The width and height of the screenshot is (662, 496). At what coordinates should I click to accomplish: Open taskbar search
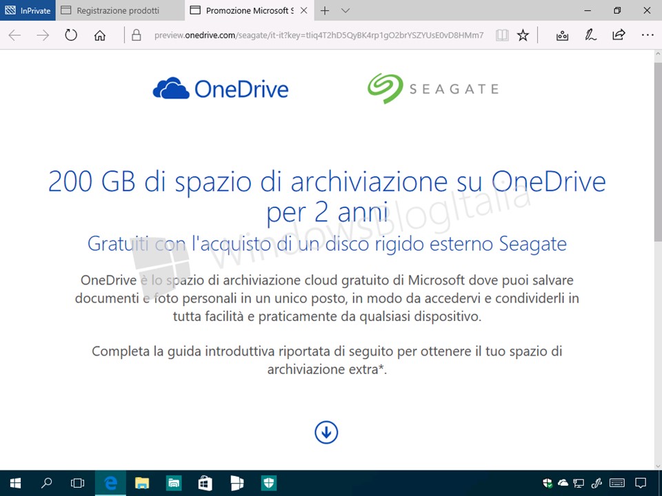46,483
